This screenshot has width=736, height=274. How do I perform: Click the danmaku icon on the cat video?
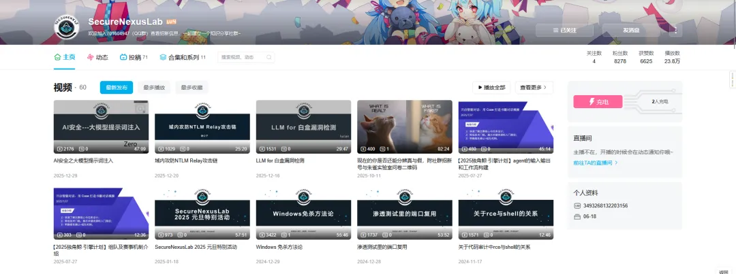coord(382,149)
